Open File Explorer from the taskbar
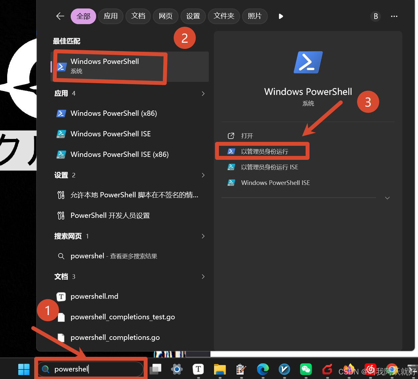 [220, 369]
